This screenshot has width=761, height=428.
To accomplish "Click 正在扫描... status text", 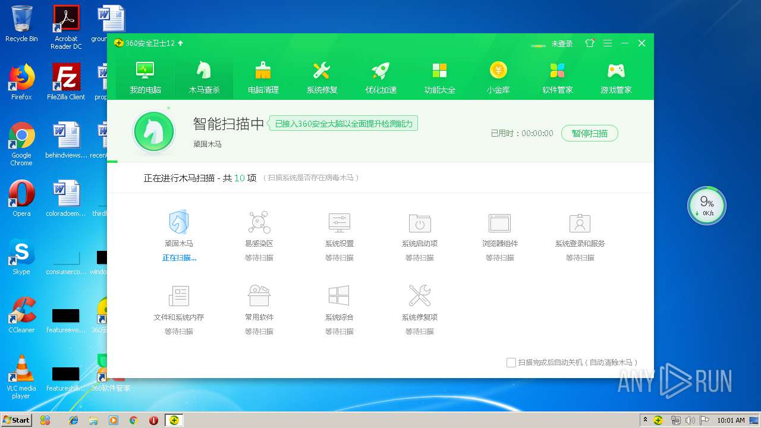I will pos(179,258).
